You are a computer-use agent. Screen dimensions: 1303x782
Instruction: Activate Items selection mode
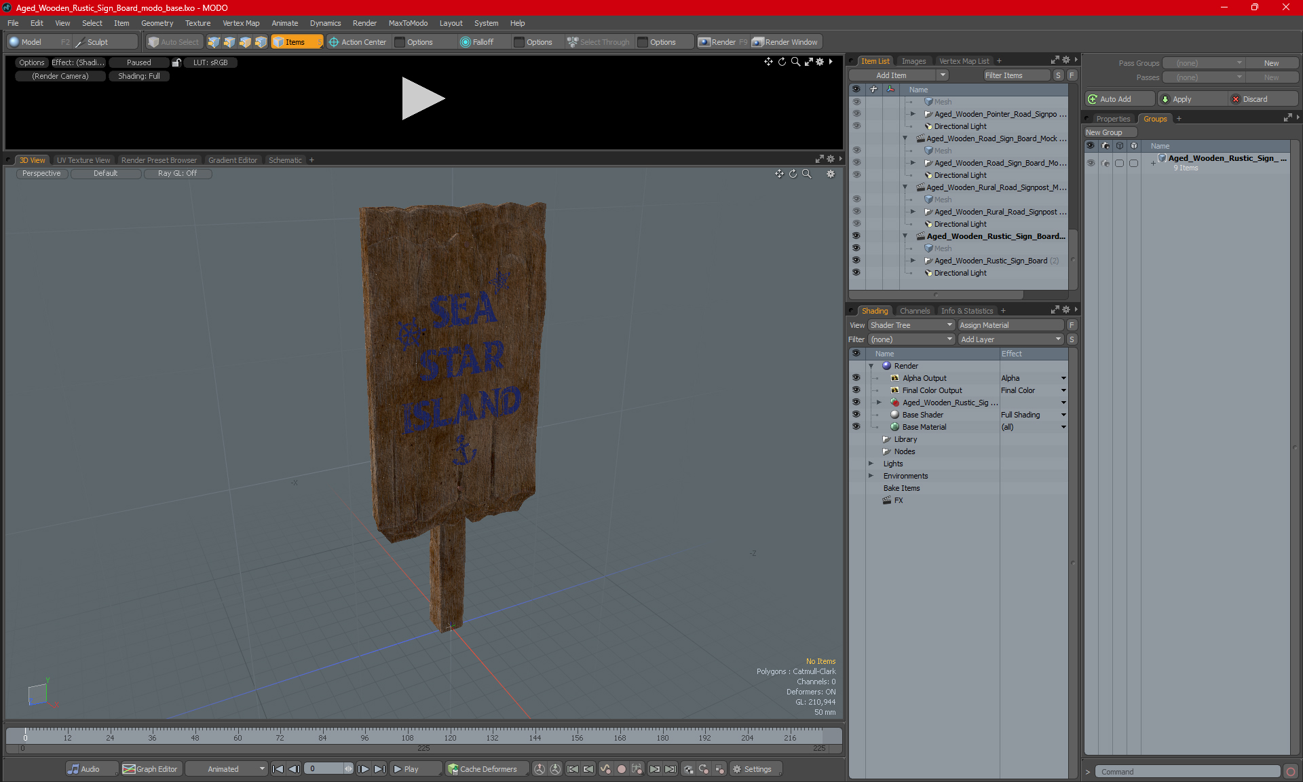click(x=296, y=42)
